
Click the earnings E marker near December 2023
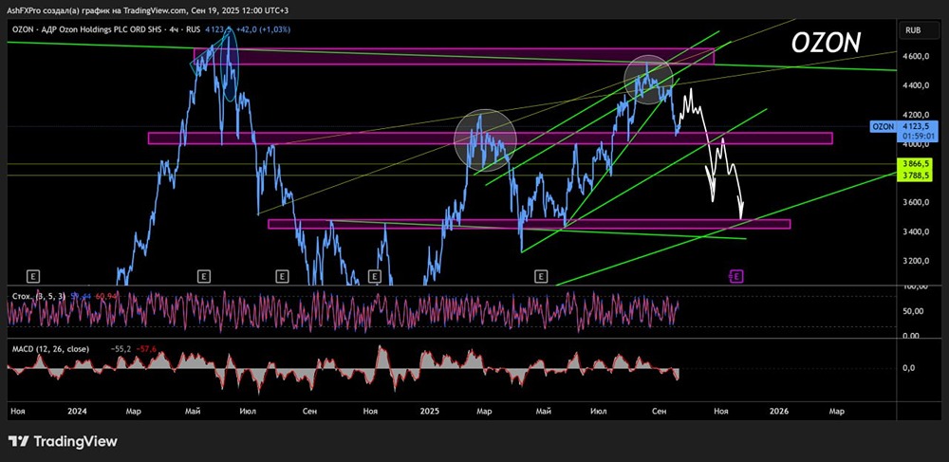click(32, 276)
